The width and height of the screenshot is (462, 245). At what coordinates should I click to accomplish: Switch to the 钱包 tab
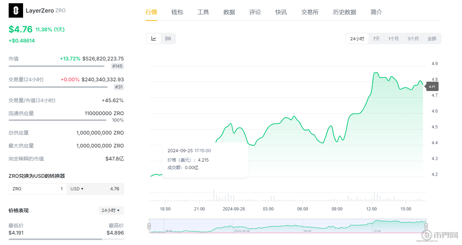tap(177, 12)
